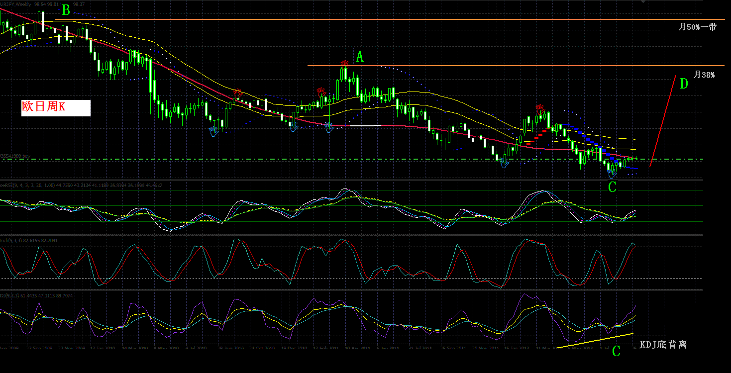The height and width of the screenshot is (373, 731).
Task: Select the C label below KDJ底背离
Action: click(x=616, y=351)
